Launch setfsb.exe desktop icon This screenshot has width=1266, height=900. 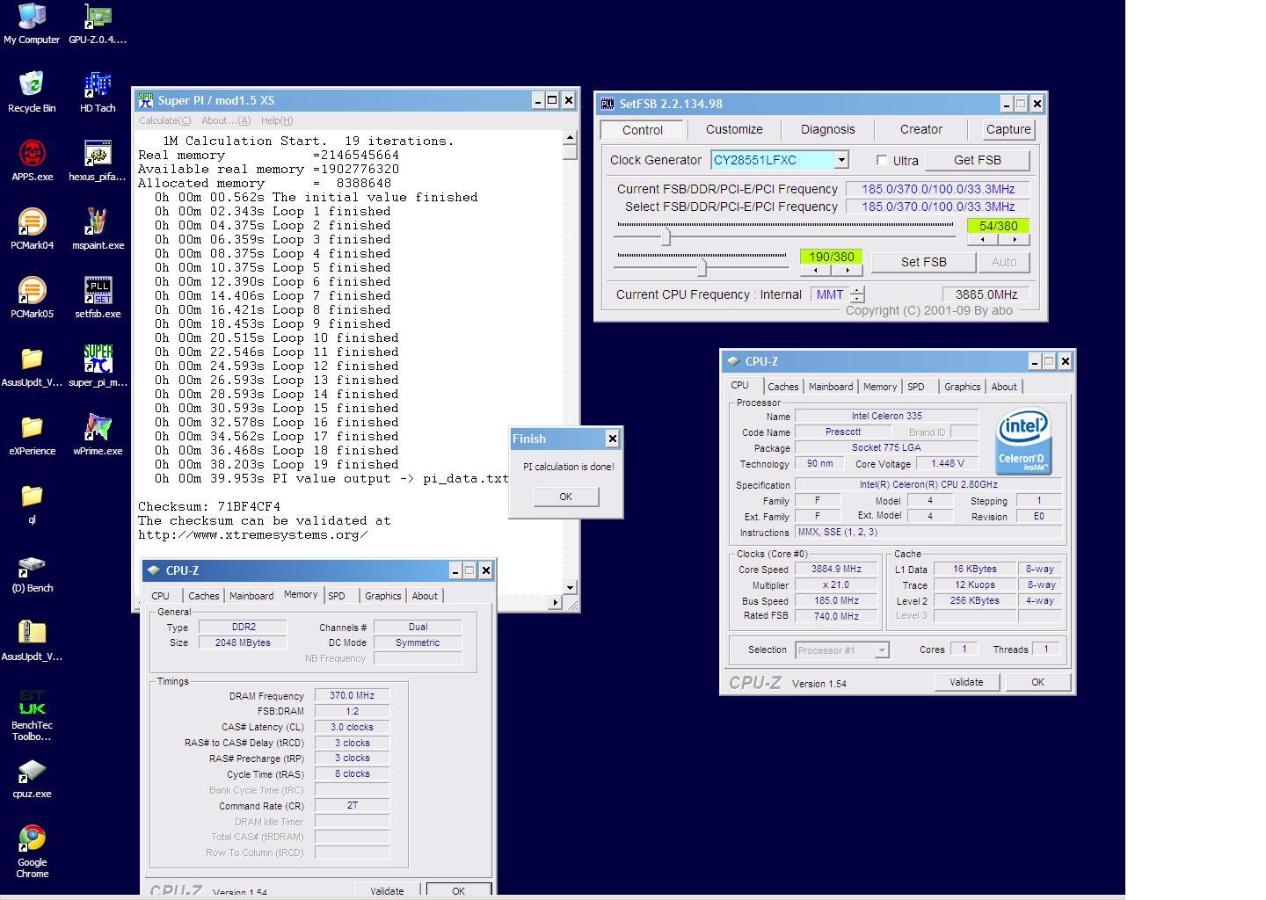(x=98, y=297)
